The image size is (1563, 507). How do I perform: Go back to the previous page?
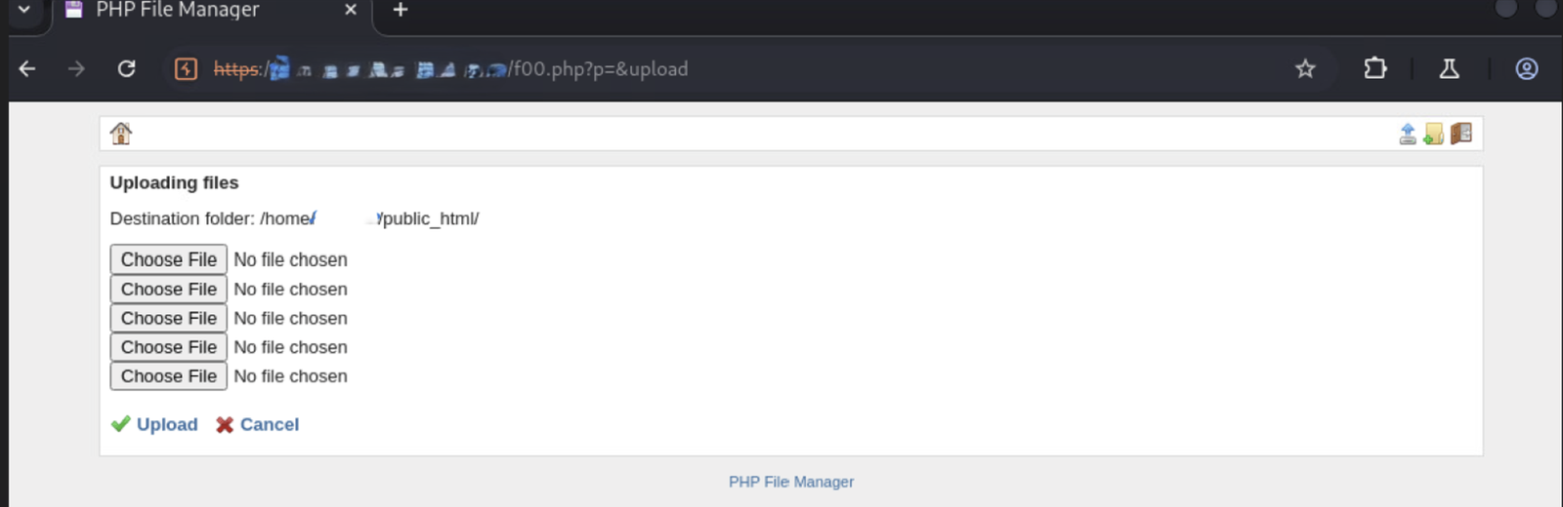tap(27, 69)
